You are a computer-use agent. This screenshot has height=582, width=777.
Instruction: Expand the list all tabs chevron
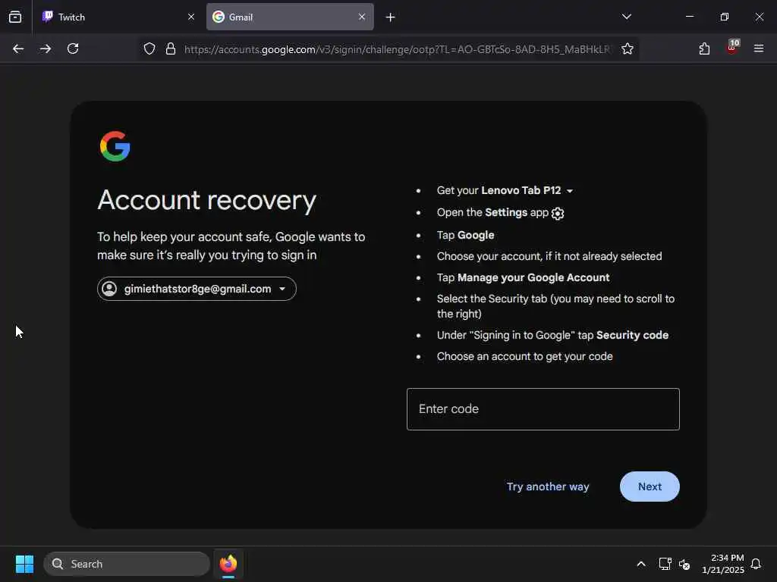click(626, 17)
